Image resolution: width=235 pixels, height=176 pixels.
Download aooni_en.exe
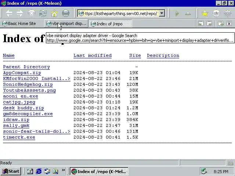(x=21, y=96)
